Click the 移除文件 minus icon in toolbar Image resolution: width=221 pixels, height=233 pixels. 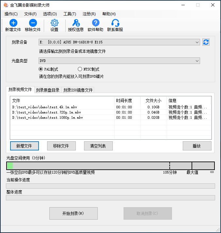(33, 23)
